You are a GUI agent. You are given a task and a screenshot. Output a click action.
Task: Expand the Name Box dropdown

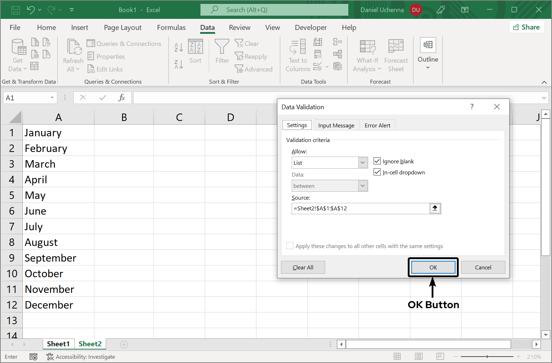[x=52, y=98]
